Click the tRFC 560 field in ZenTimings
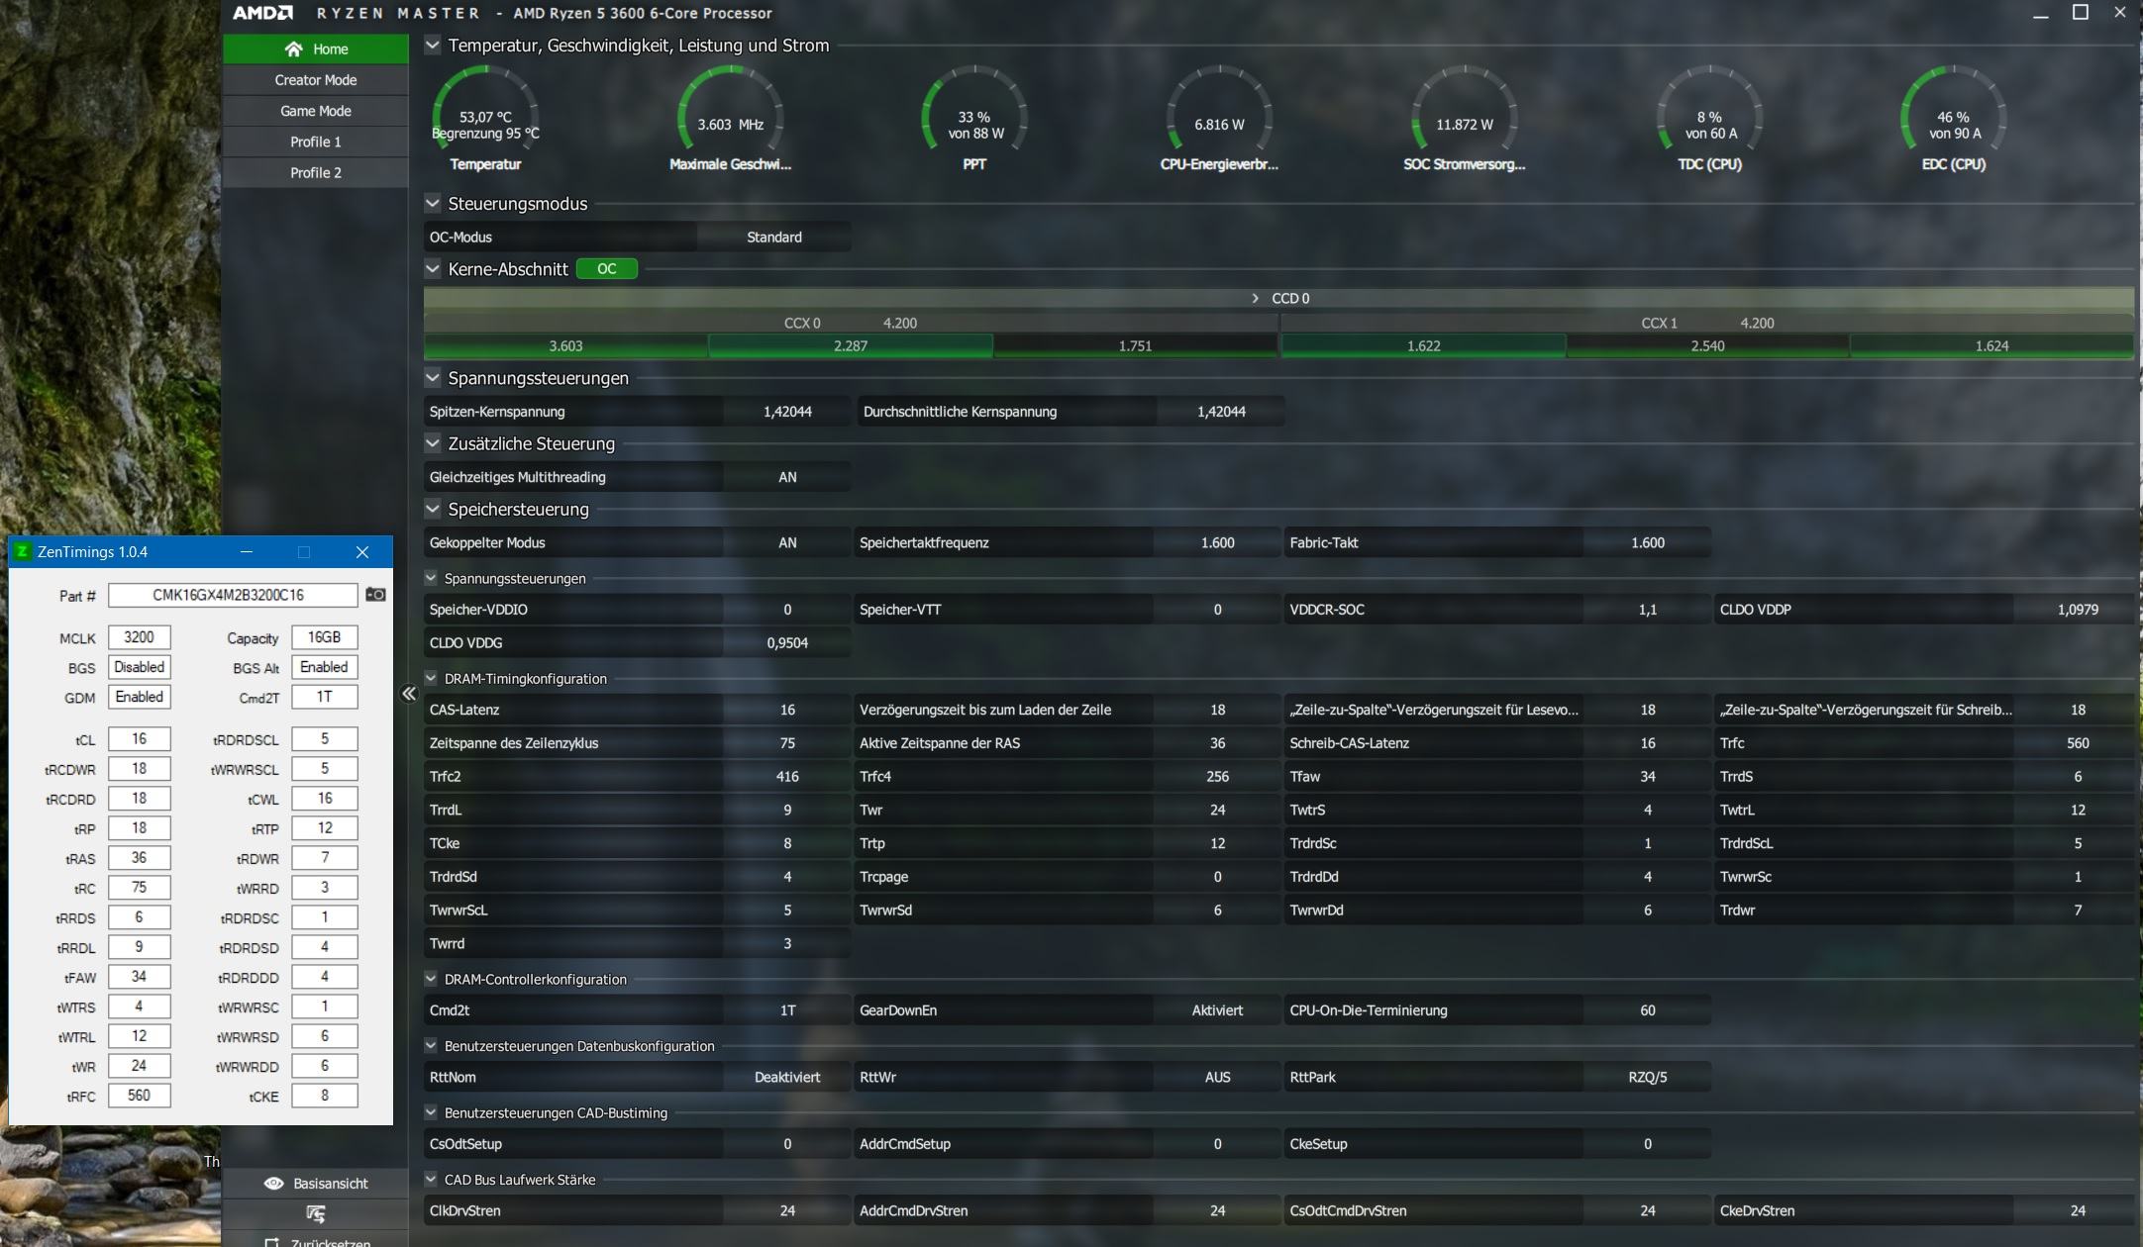2143x1247 pixels. [x=139, y=1096]
